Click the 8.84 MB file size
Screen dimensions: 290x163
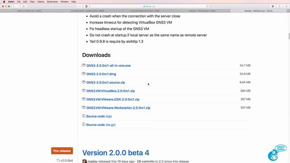pyautogui.click(x=245, y=82)
